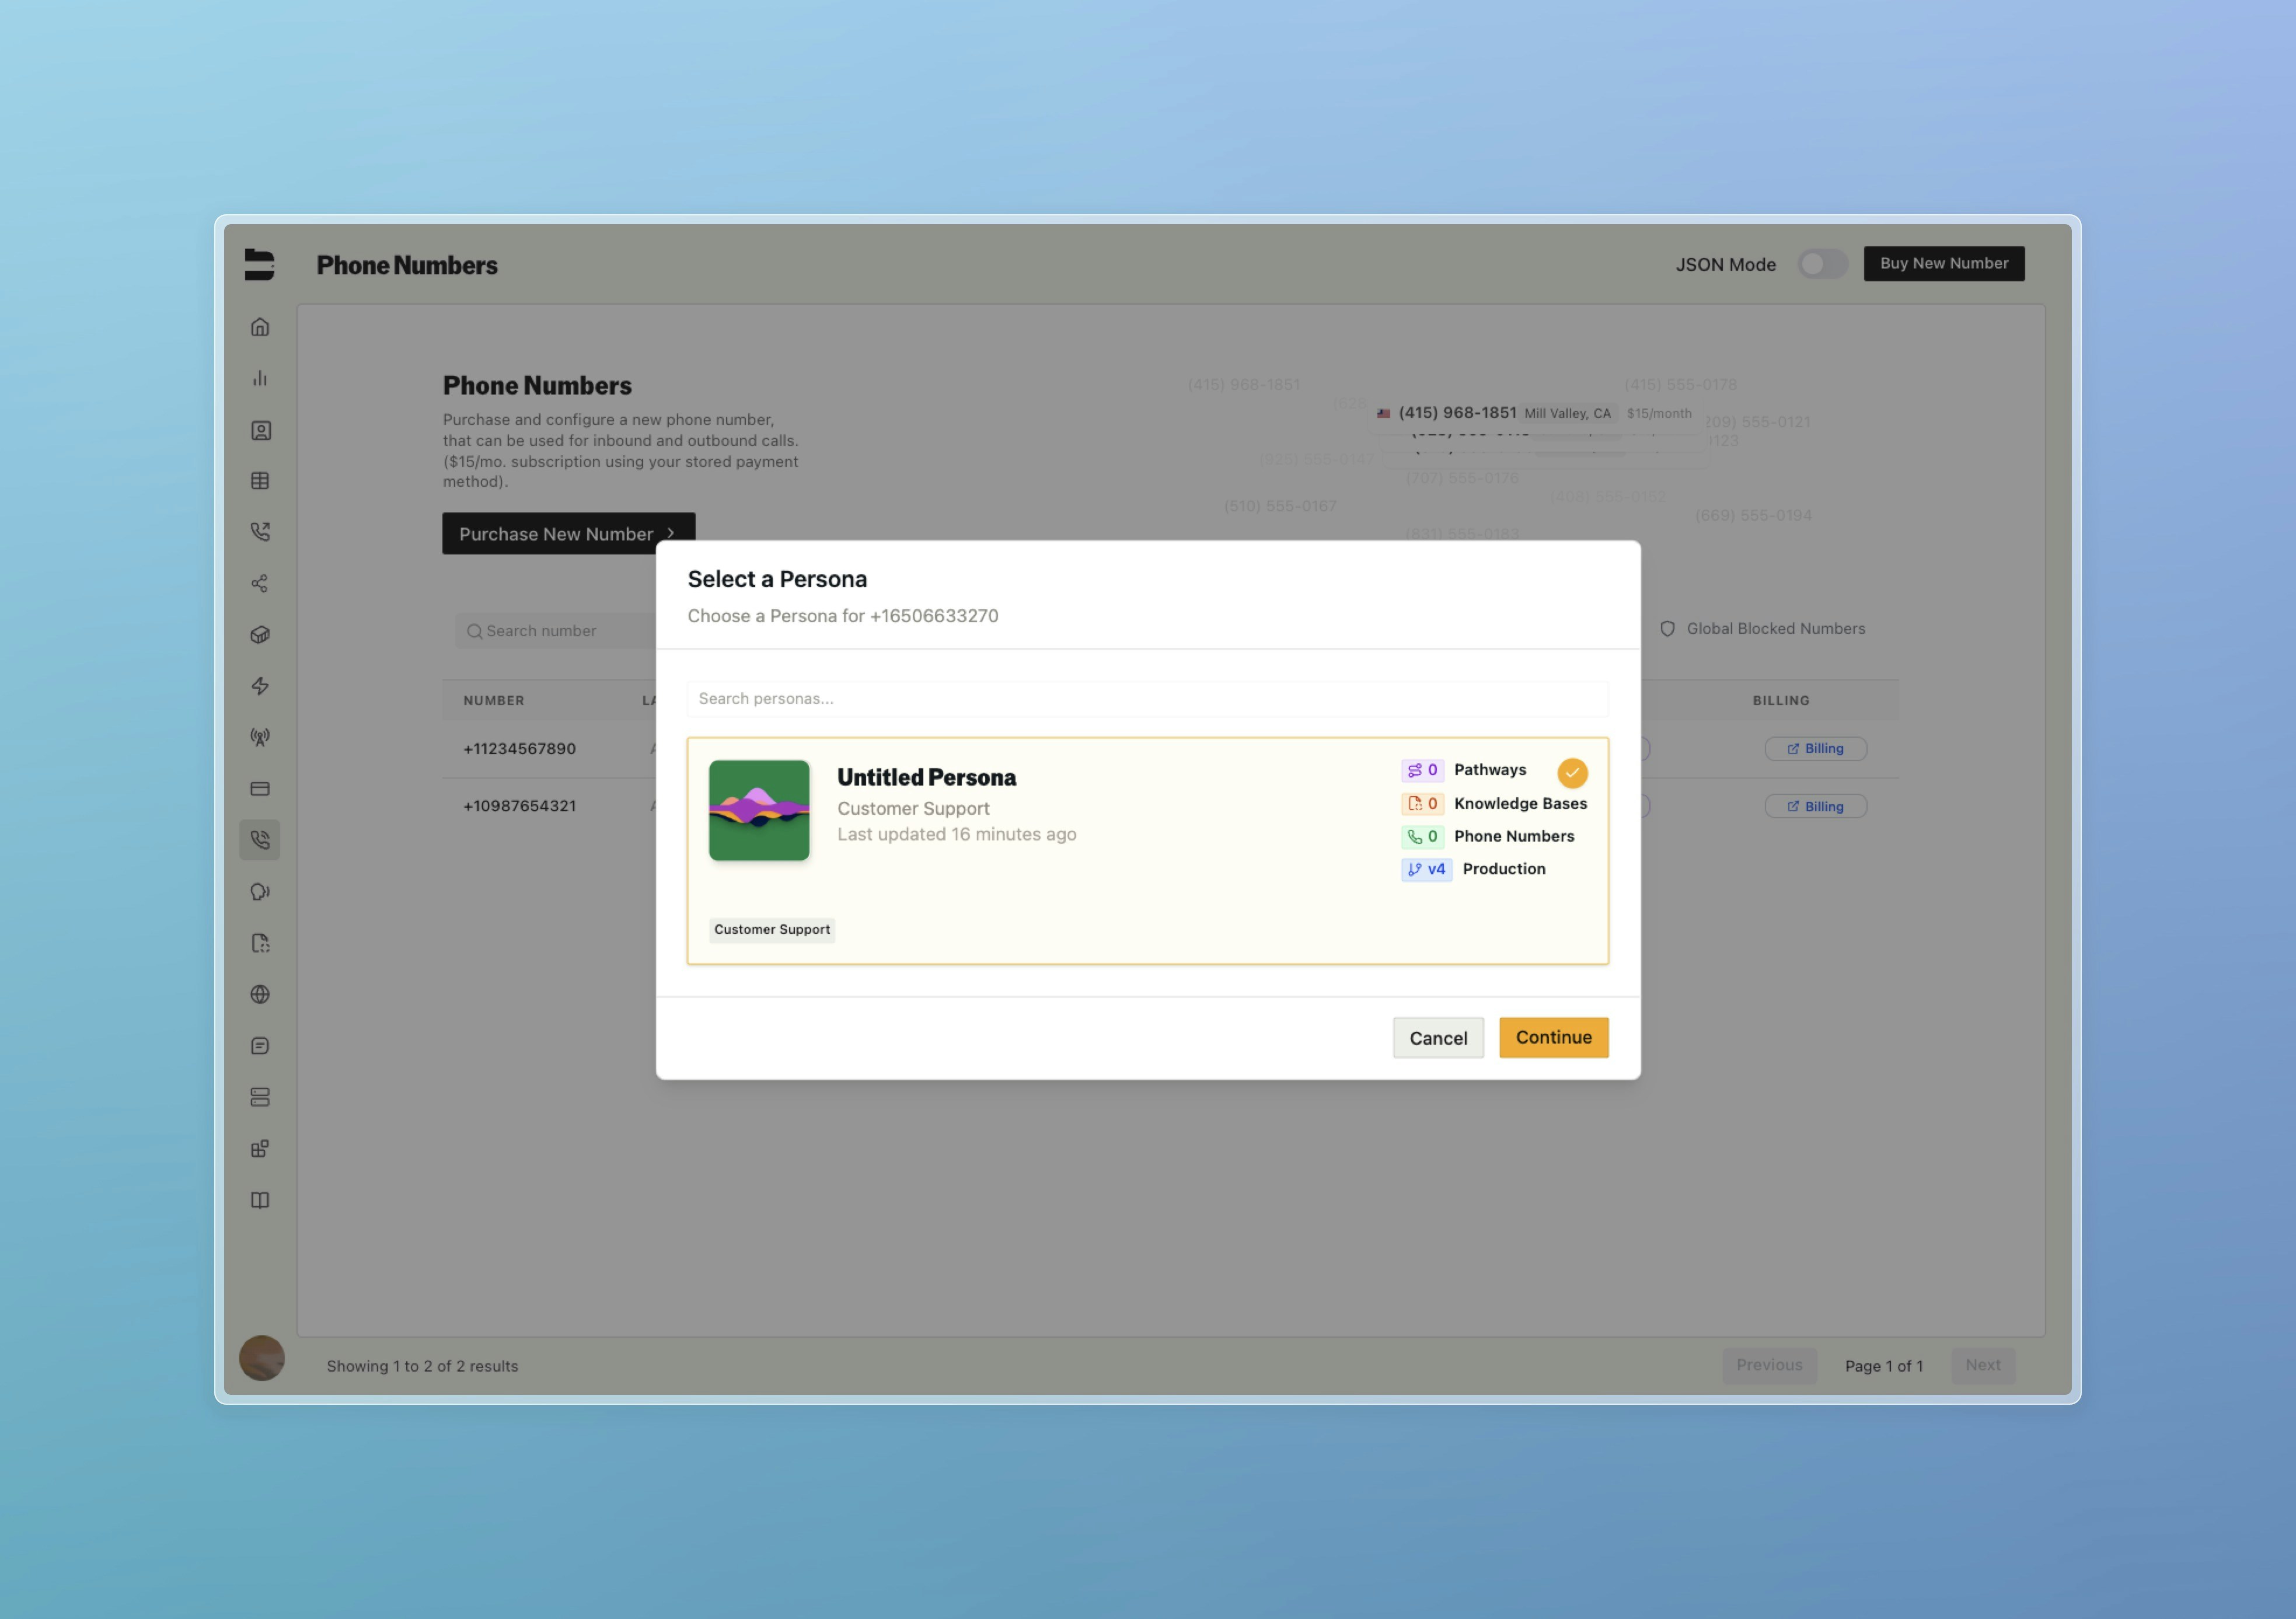Cancel the persona selection dialog
The height and width of the screenshot is (1619, 2296).
point(1437,1038)
